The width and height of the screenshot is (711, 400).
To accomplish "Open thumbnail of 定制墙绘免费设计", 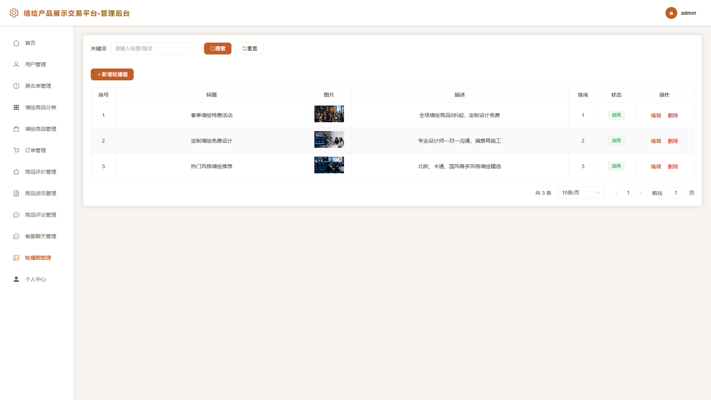I will tap(329, 139).
